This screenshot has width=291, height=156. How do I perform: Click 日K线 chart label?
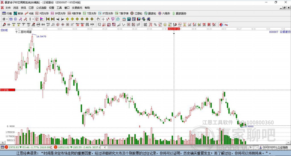click(4, 30)
